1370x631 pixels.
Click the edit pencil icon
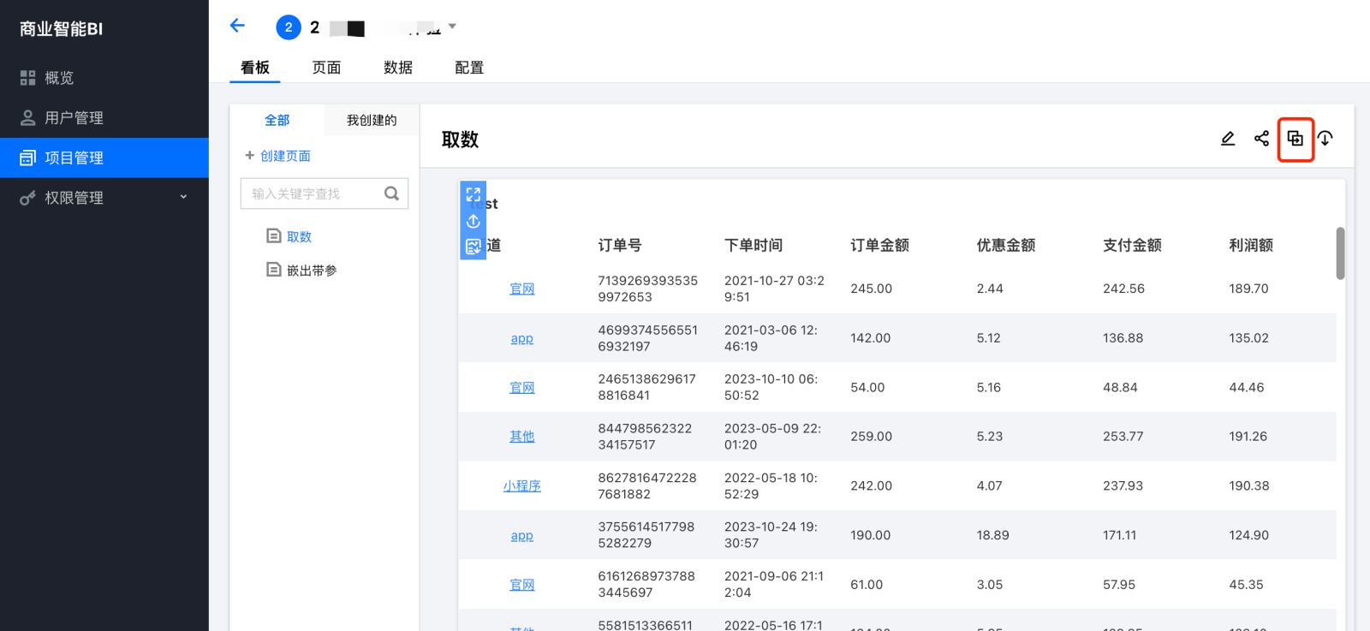(x=1227, y=139)
